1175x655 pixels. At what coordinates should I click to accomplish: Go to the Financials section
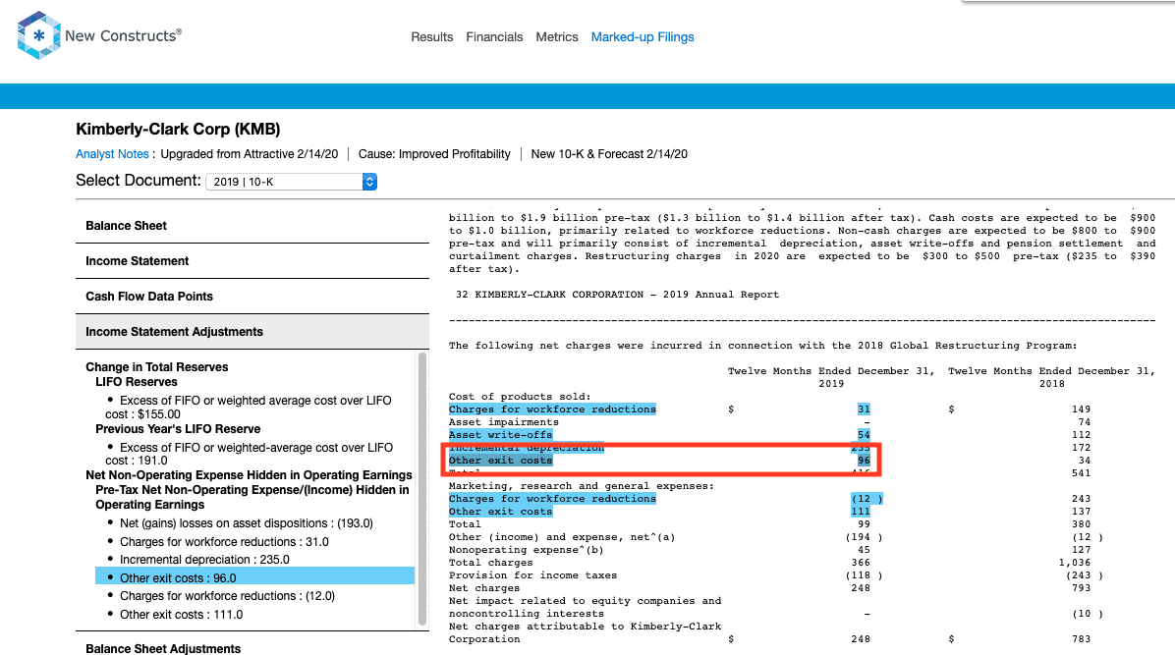coord(494,36)
